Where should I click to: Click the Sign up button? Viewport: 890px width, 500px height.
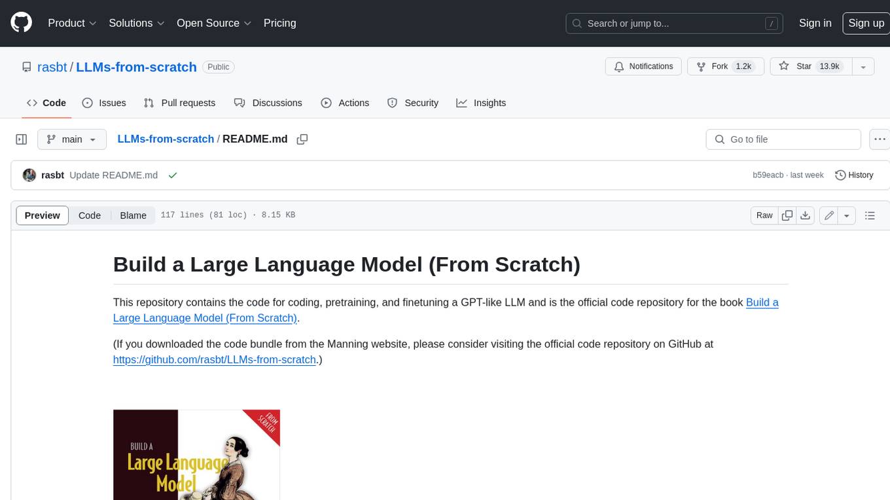pyautogui.click(x=866, y=23)
